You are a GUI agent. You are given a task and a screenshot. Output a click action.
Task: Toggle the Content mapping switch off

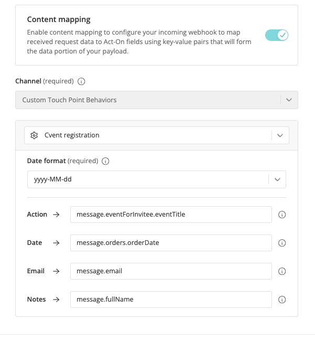[276, 35]
